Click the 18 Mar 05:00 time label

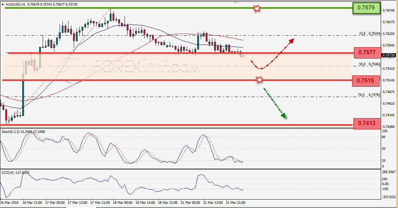click(122, 203)
